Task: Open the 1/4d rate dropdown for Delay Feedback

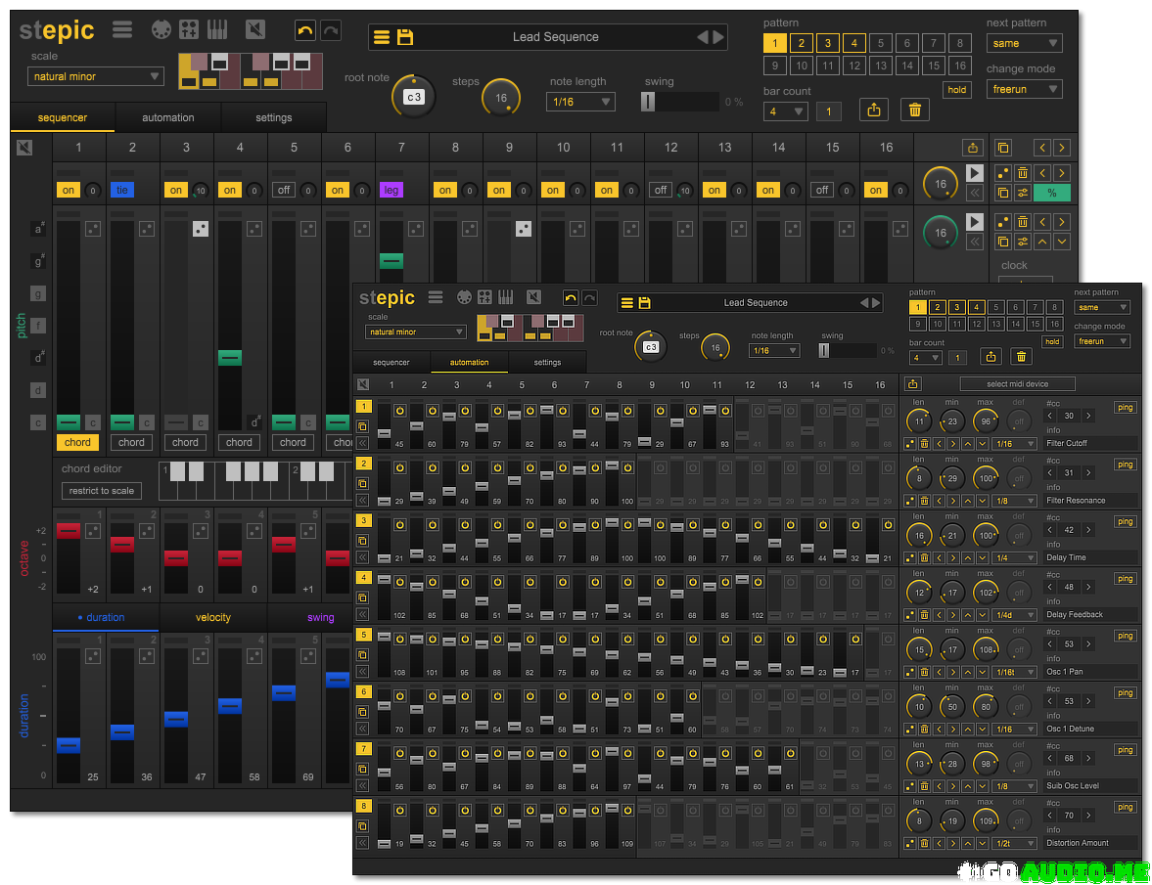Action: pyautogui.click(x=1012, y=615)
